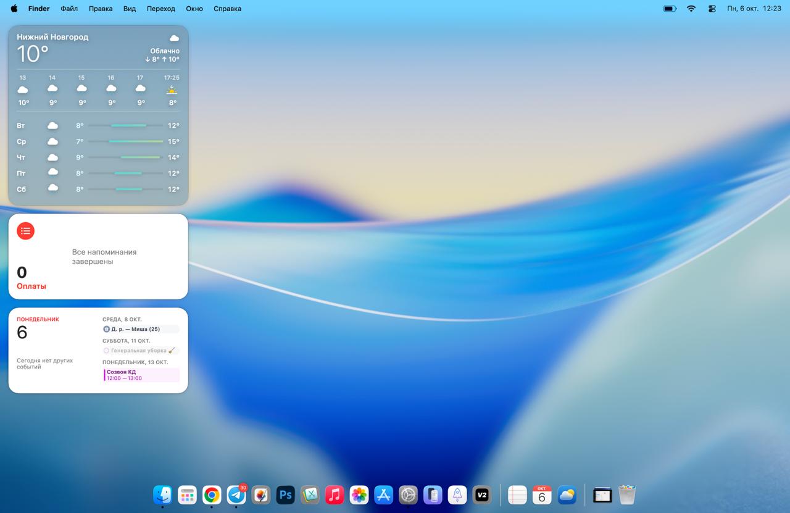
Task: Click the Launchpad apps grid icon
Action: click(187, 495)
